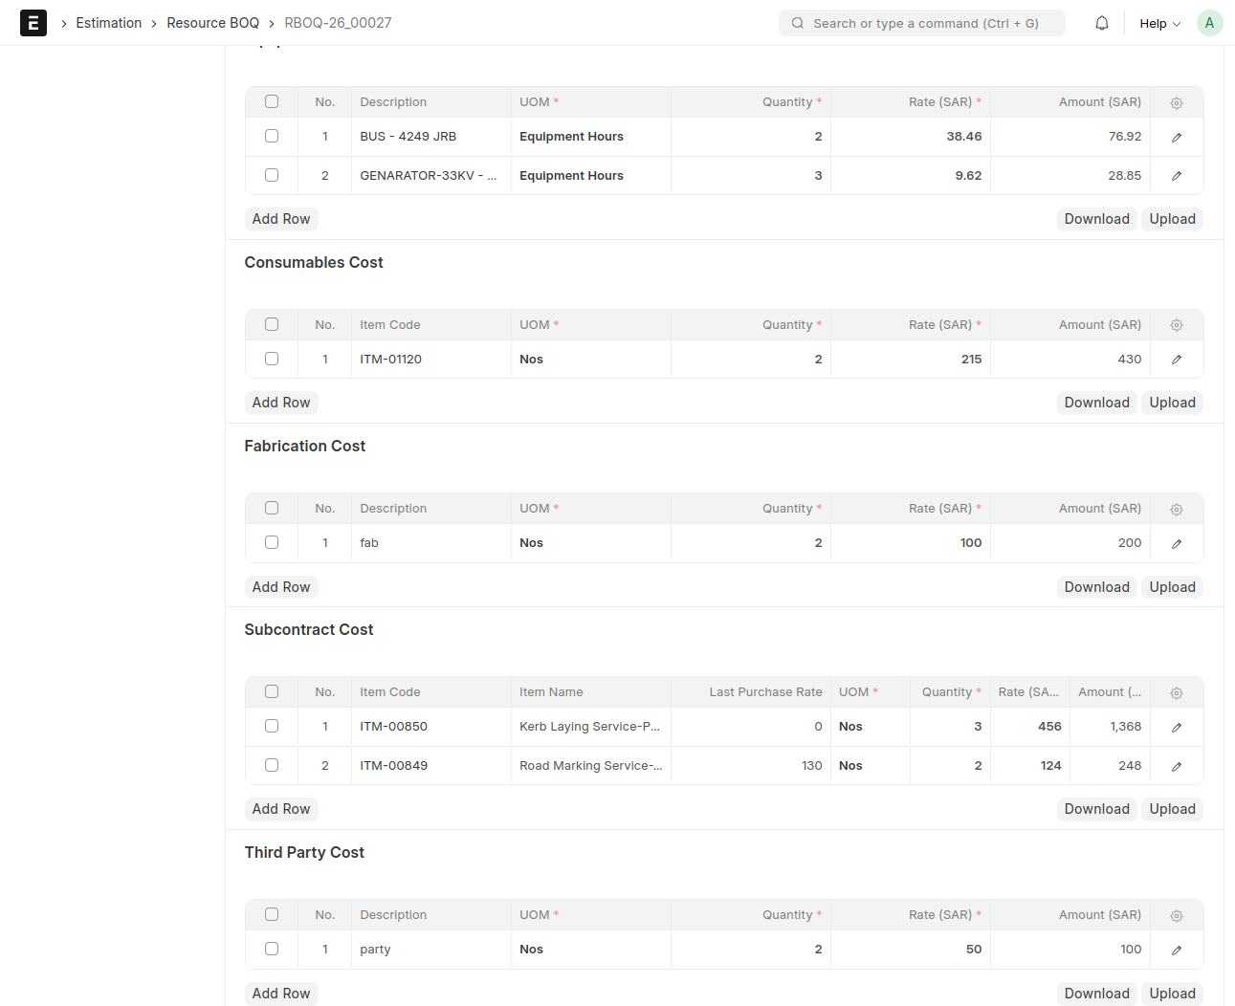Edit the Kerb Laying Service row
Viewport: 1235px width, 1006px height.
point(1177,727)
